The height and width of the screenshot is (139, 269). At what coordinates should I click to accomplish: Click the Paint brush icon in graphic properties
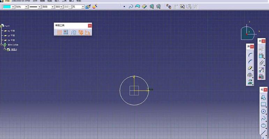click(88, 7)
